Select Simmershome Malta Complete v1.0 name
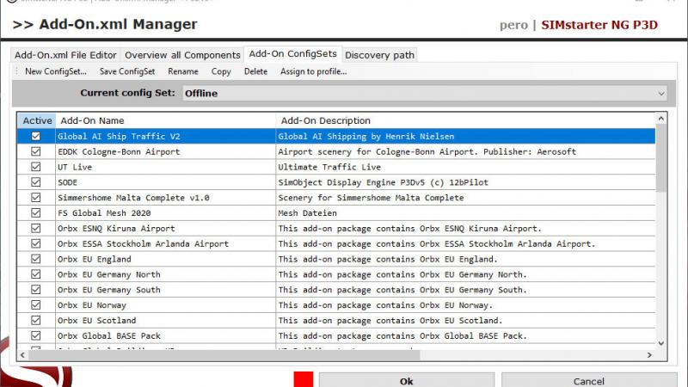 (133, 198)
